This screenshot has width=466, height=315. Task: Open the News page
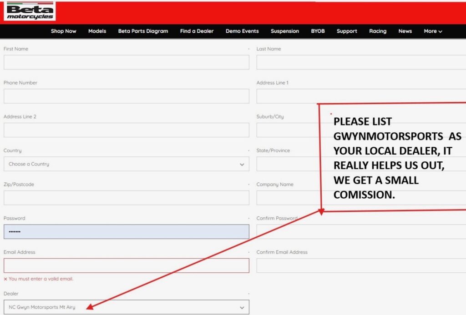[x=405, y=31]
